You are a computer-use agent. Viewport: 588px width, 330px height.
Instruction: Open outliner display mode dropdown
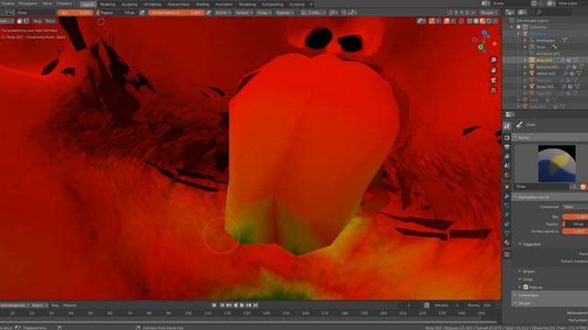coord(522,12)
